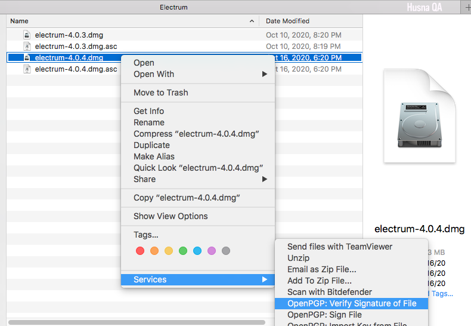Click the electrum-4.0.3.dmg file icon
The height and width of the screenshot is (326, 471).
coord(27,35)
